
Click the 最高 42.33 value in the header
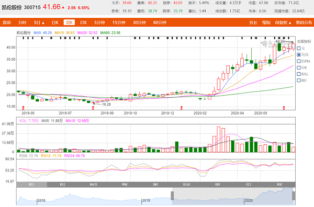(x=152, y=3)
